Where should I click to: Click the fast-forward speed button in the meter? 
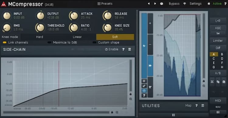click(x=150, y=66)
